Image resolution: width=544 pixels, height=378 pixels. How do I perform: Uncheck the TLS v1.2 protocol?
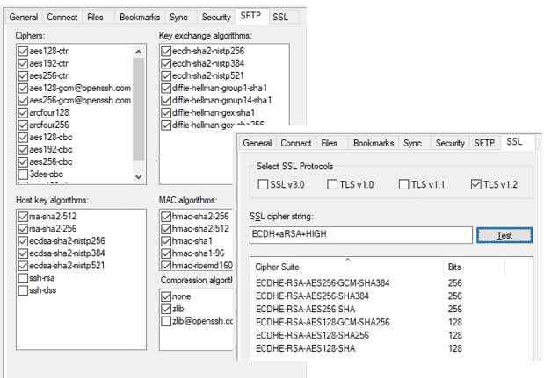pos(476,184)
